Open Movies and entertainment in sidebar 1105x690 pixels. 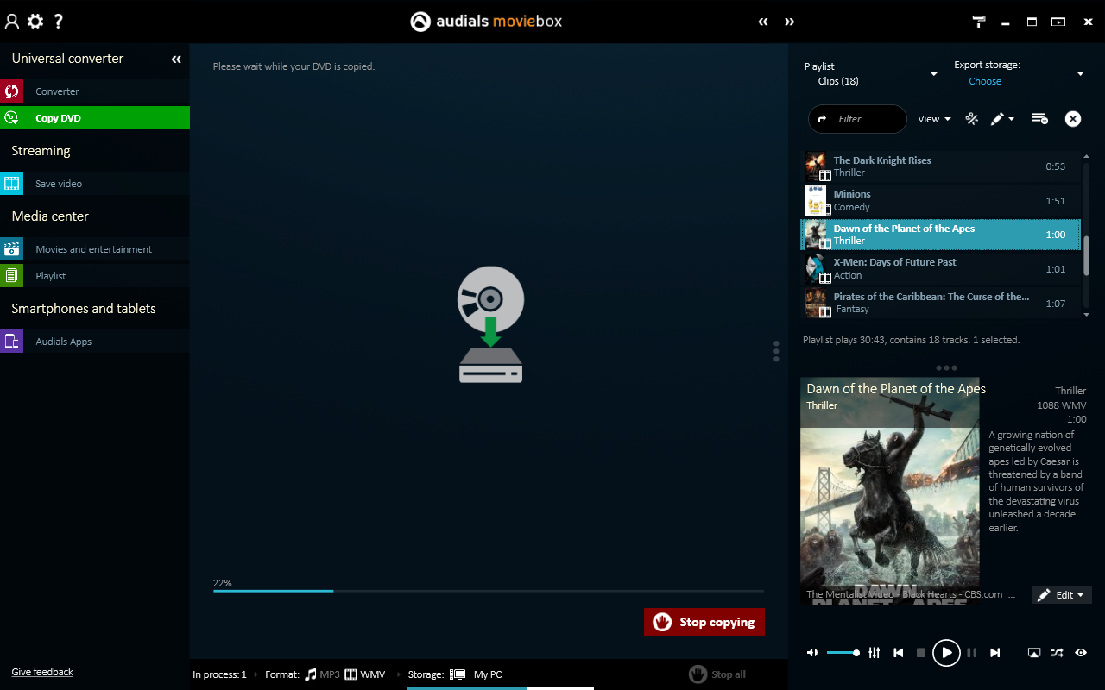click(93, 249)
